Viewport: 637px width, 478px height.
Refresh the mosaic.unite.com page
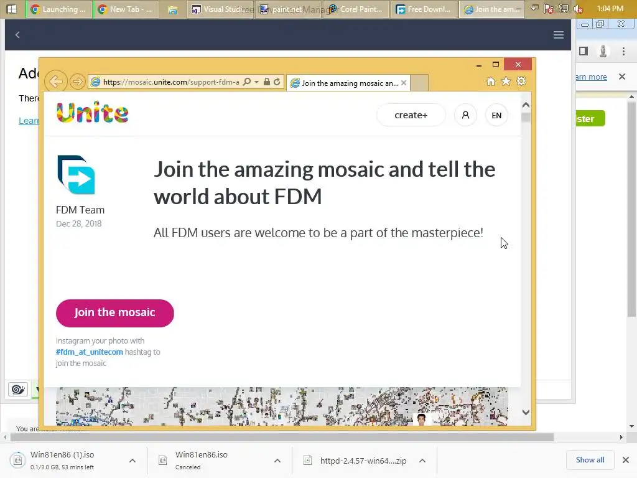(277, 82)
